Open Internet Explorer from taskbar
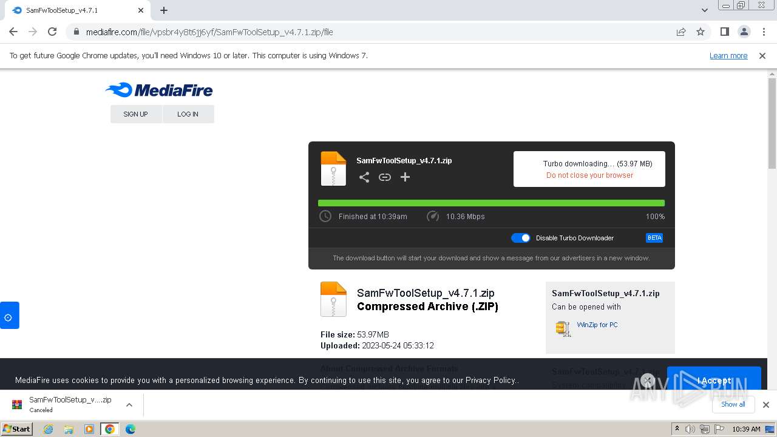 (x=48, y=429)
